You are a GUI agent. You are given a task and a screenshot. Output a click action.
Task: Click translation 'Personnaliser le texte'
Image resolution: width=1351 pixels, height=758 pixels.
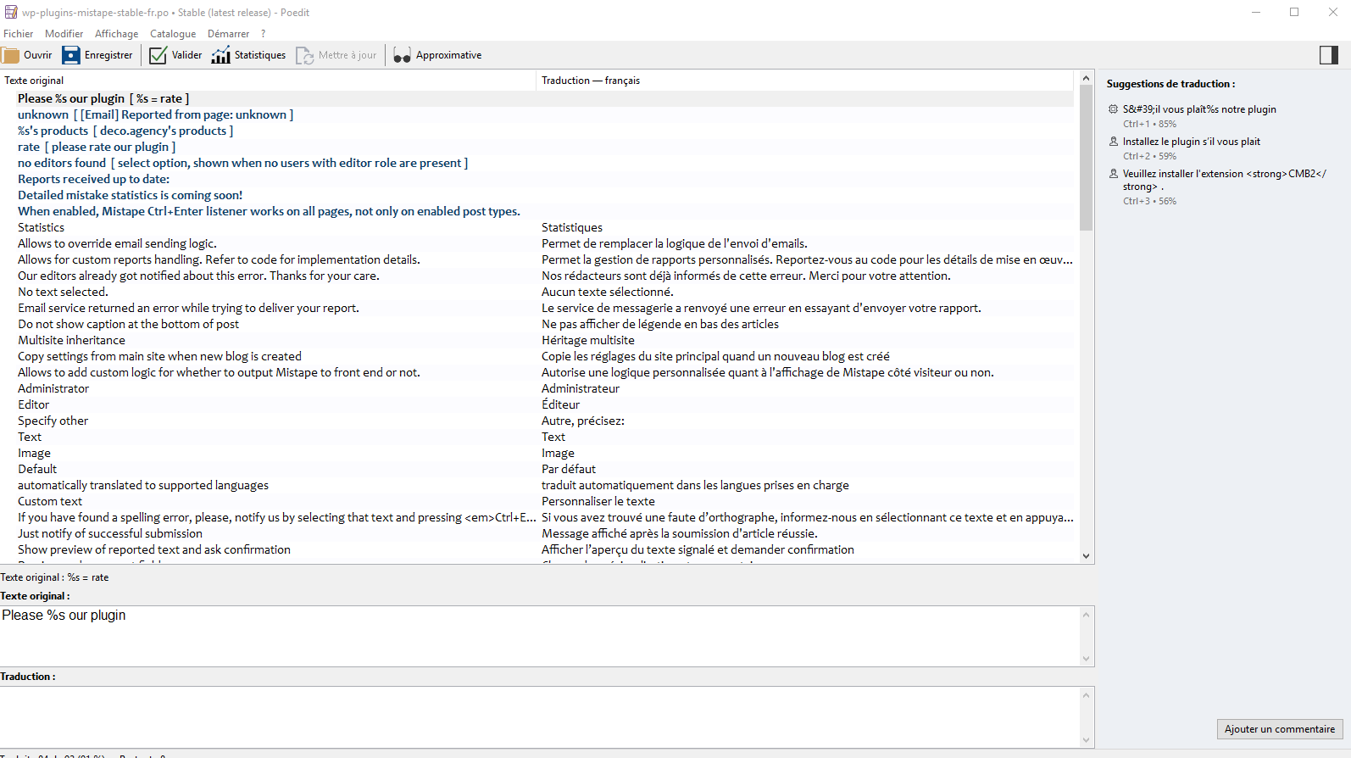point(598,501)
